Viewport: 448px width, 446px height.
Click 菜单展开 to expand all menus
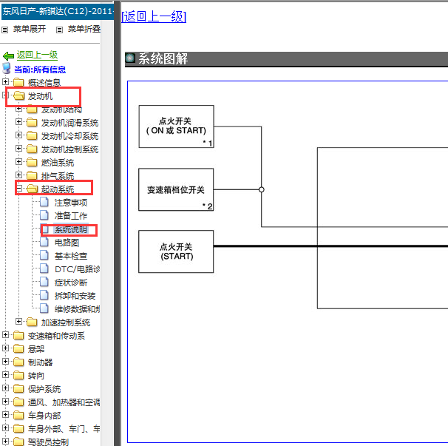click(x=30, y=29)
